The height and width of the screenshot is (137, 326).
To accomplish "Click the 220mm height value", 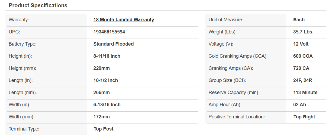I will point(102,68).
